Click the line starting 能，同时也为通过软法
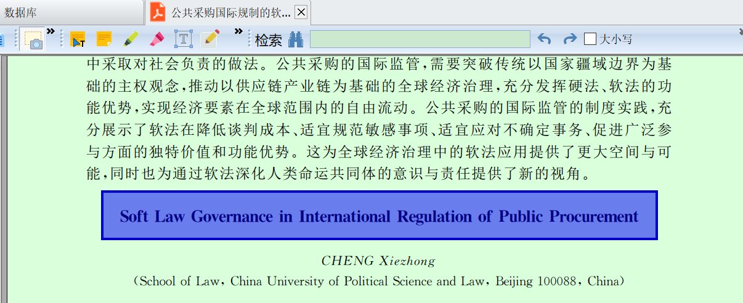743x303 pixels. pyautogui.click(x=339, y=174)
